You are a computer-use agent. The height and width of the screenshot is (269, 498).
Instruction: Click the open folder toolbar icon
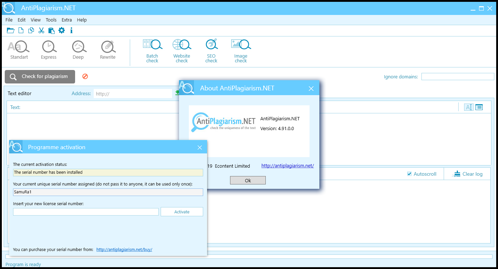pos(11,30)
